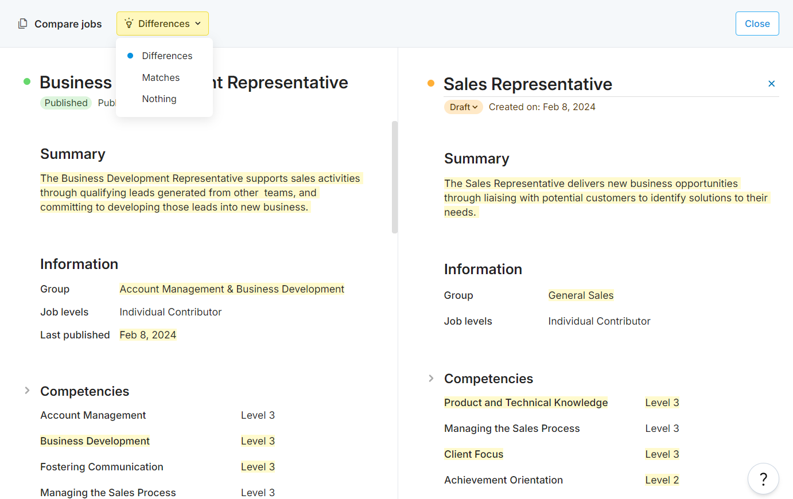Image resolution: width=793 pixels, height=499 pixels.
Task: Open the Draft status dropdown
Action: click(x=463, y=107)
